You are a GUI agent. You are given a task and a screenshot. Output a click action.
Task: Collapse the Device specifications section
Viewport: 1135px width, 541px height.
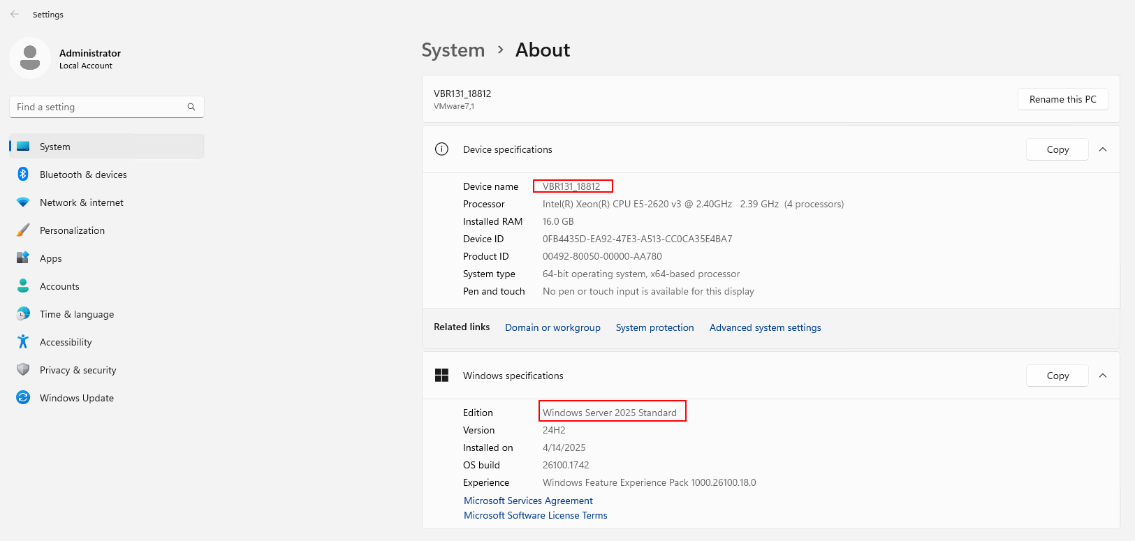coord(1103,149)
